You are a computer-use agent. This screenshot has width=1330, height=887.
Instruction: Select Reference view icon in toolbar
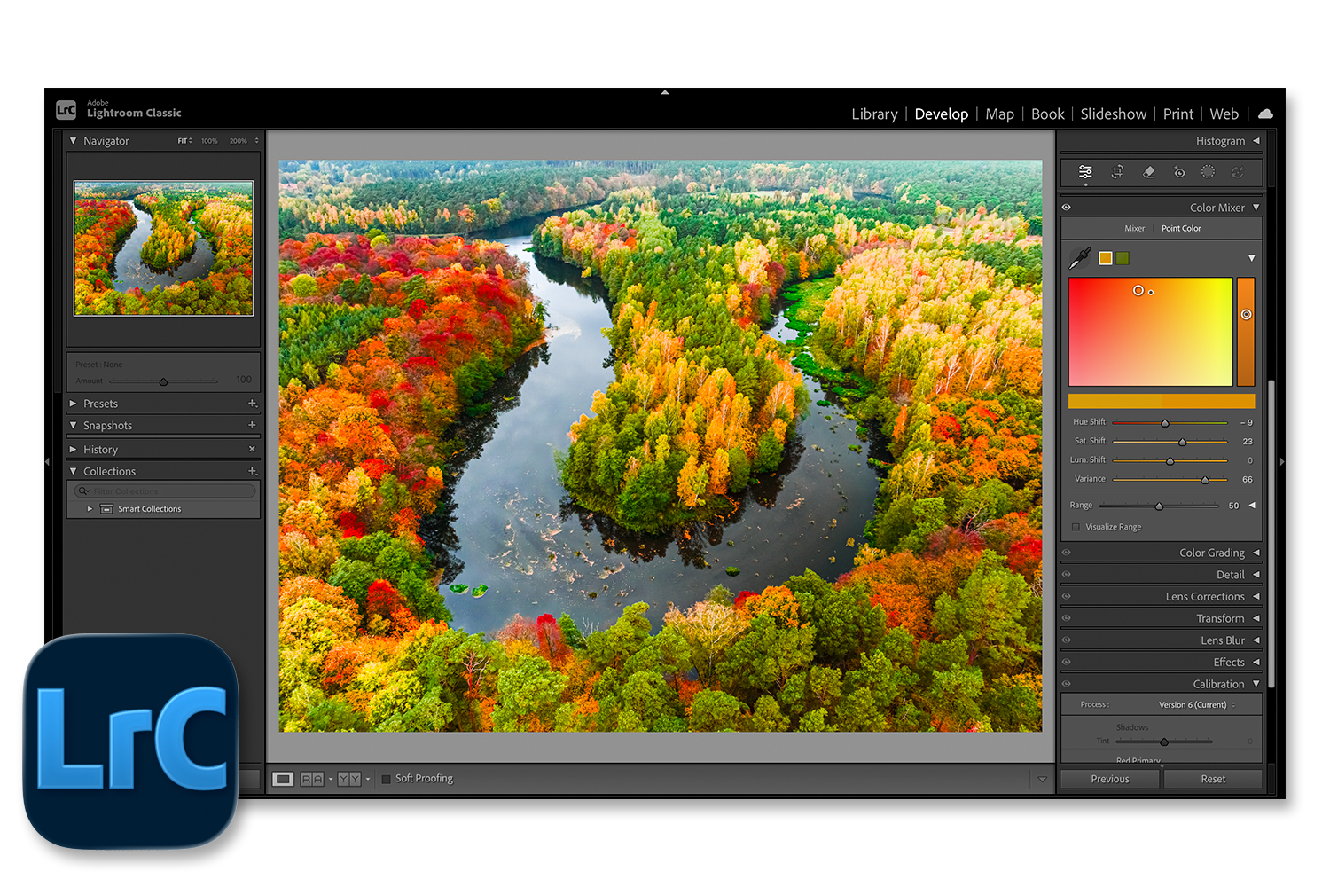pos(312,779)
